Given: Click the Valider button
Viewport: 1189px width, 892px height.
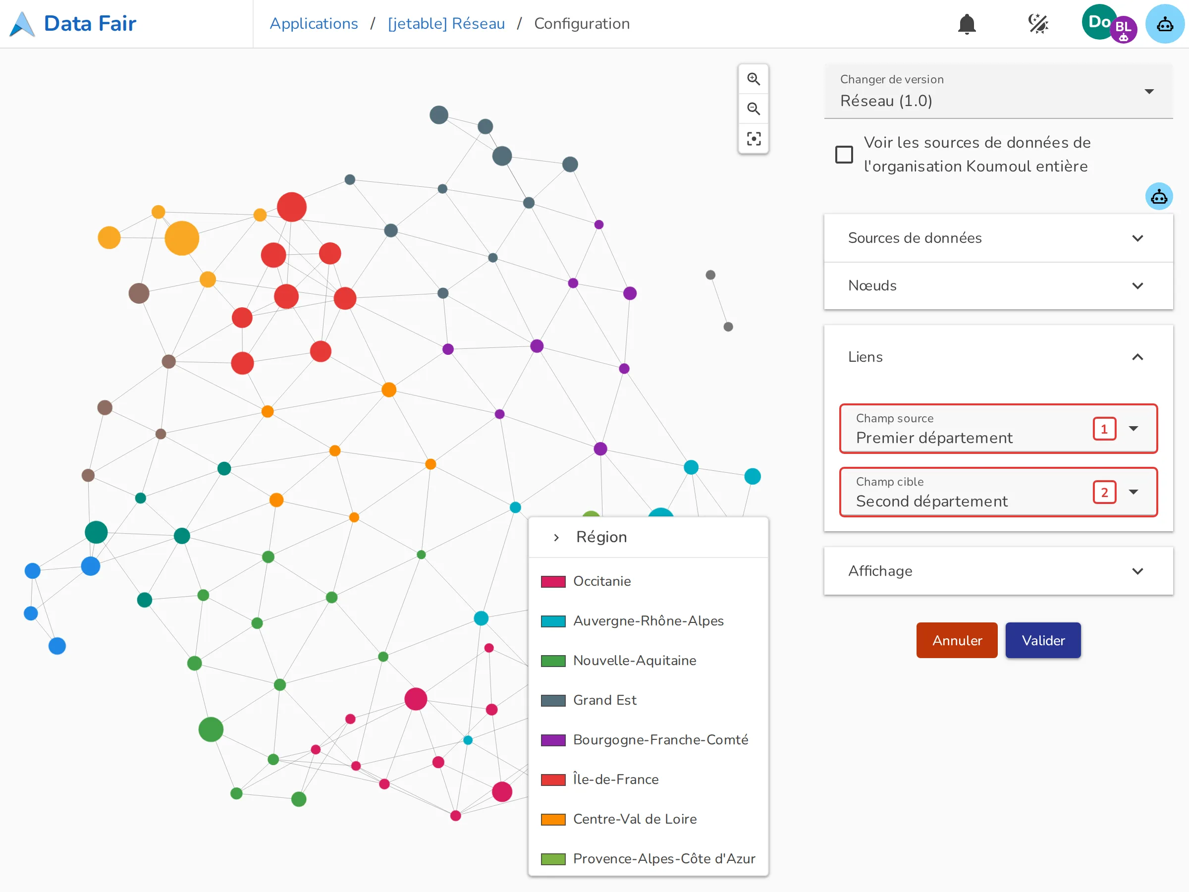Looking at the screenshot, I should point(1043,640).
